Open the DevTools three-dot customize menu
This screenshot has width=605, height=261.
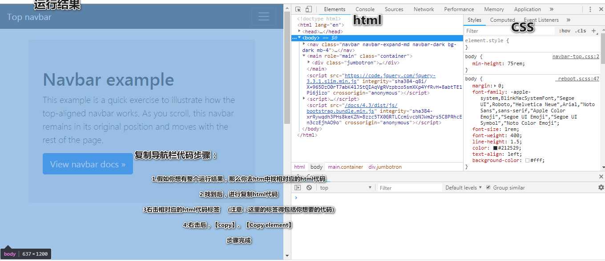[x=590, y=9]
